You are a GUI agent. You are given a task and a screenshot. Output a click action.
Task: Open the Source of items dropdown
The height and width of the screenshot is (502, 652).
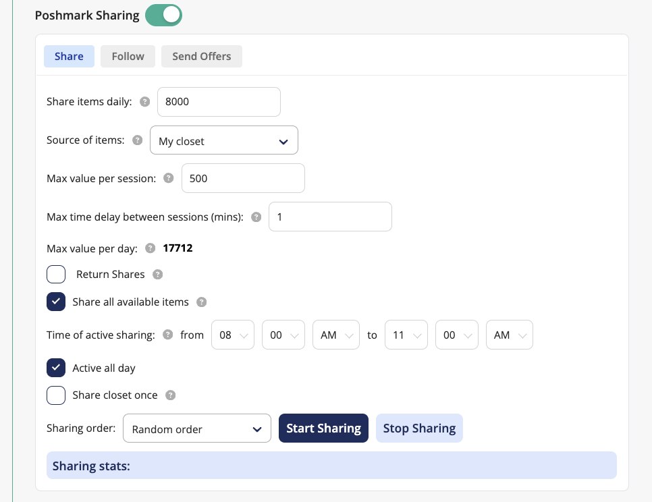[223, 141]
